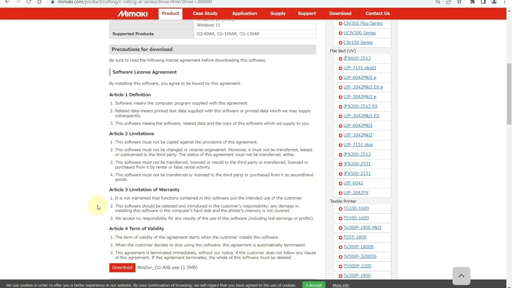Open the UJF-6042MkII e link
The image size is (512, 288).
coord(360,77)
